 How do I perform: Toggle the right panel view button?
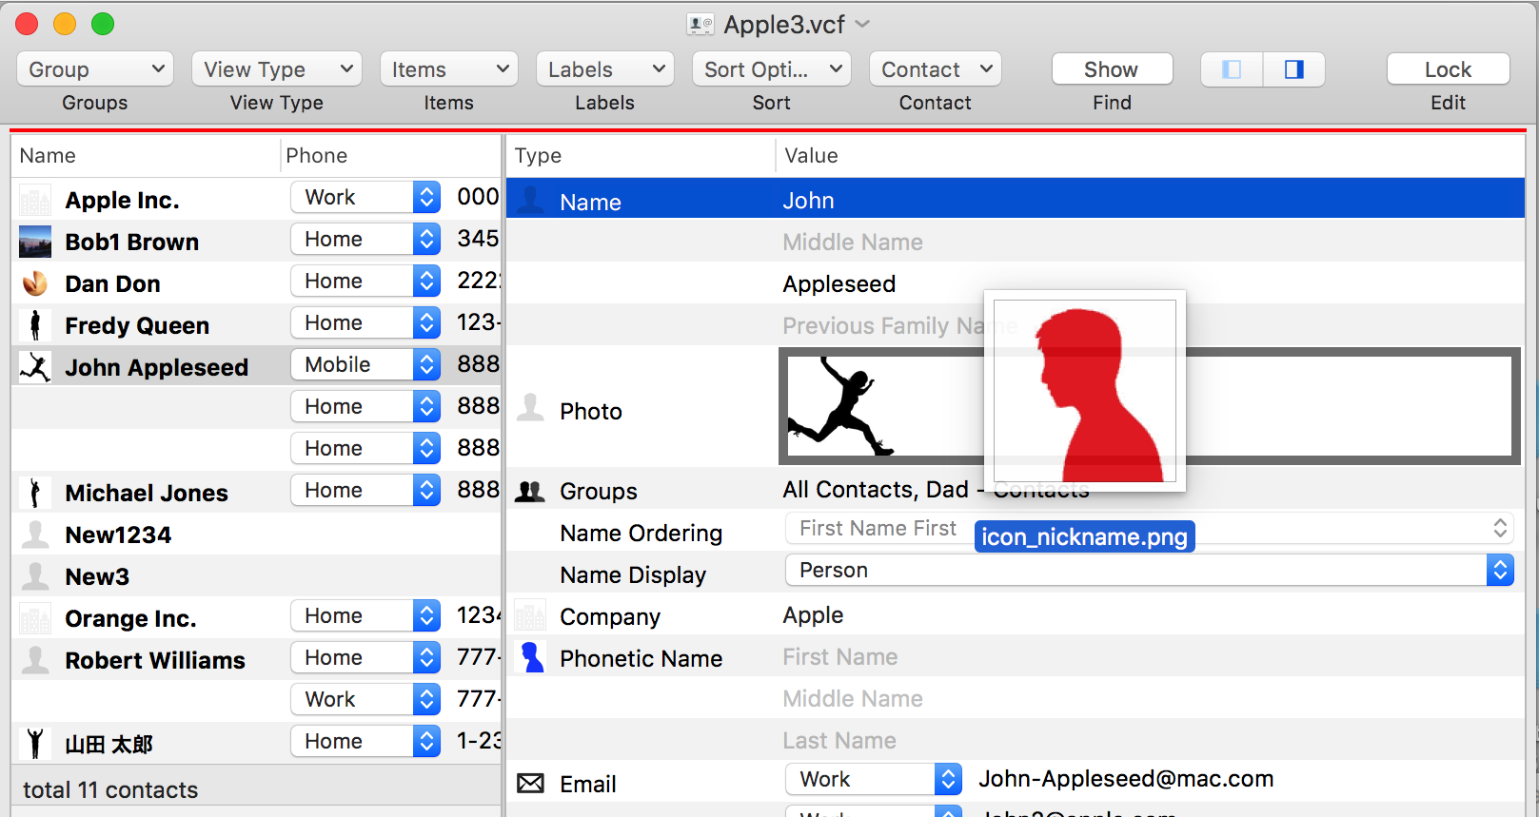(1293, 69)
